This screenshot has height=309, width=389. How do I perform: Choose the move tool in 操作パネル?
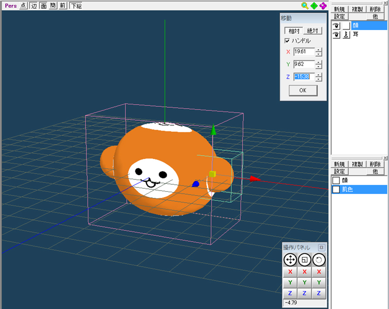coord(290,260)
